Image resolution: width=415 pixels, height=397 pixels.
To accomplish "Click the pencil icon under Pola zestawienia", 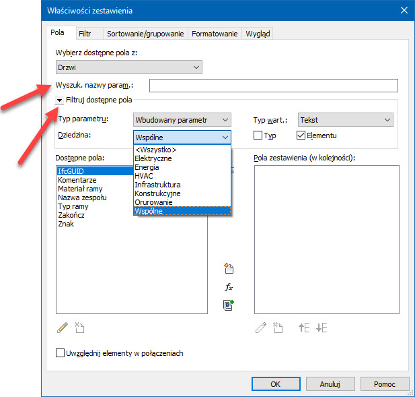I will click(261, 328).
